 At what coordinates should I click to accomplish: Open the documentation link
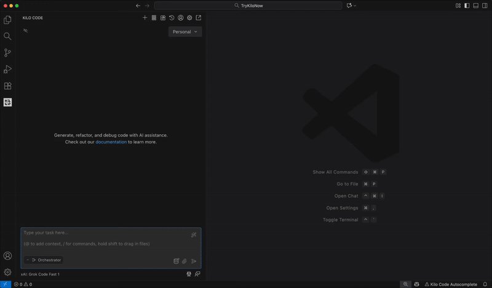pos(111,142)
